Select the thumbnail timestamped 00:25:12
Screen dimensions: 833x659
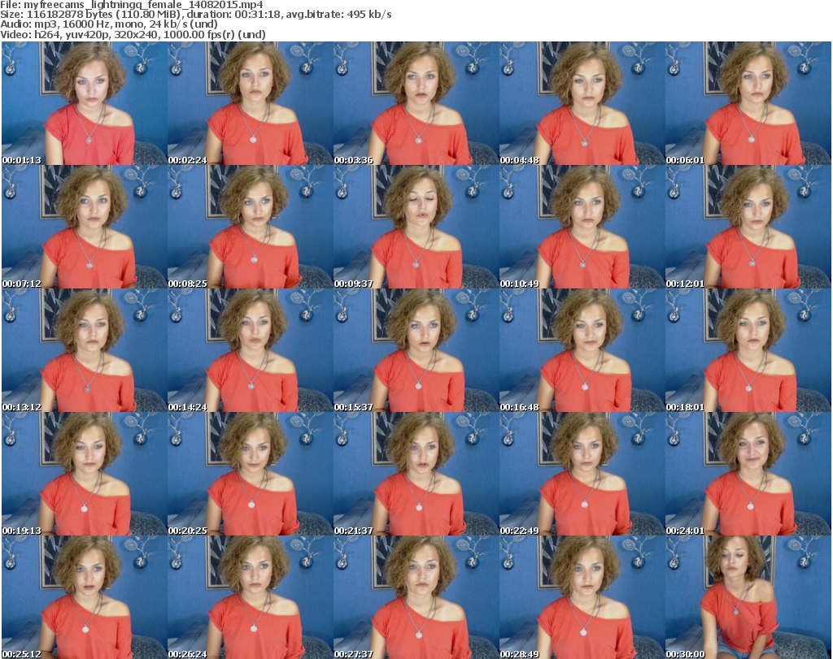point(85,597)
